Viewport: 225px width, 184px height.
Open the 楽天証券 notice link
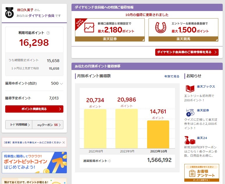pos(203,110)
